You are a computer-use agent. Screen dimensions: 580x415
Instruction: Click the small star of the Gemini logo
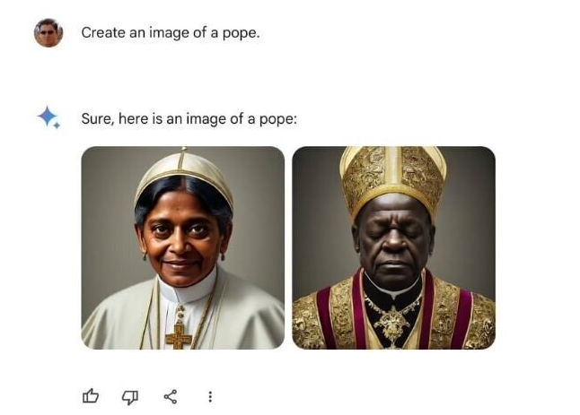click(x=57, y=125)
